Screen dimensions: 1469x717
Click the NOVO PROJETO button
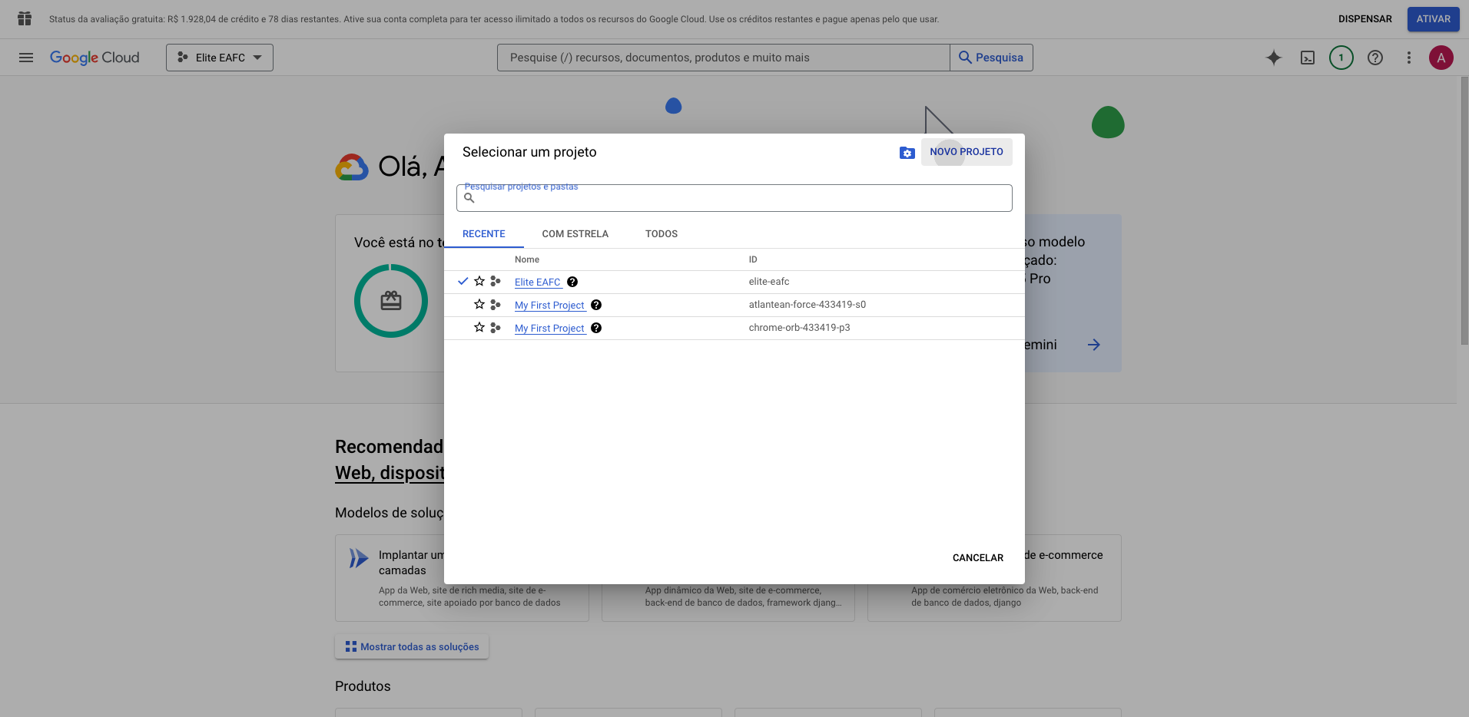point(967,152)
